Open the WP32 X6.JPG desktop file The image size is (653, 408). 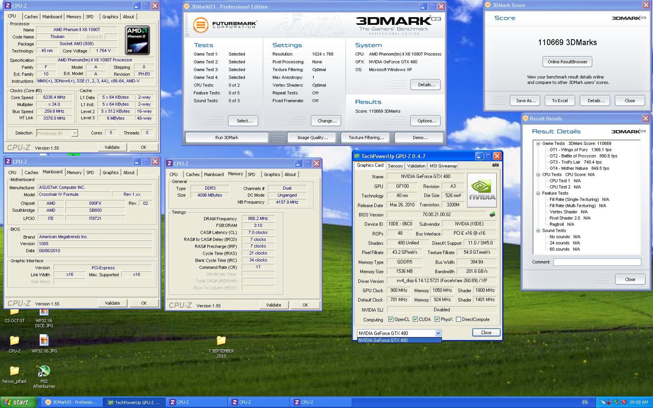pos(44,344)
